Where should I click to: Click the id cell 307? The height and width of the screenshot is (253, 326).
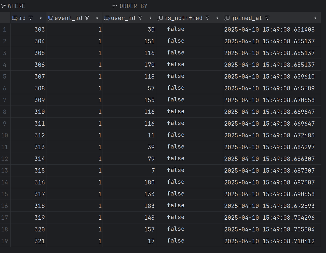coord(28,76)
